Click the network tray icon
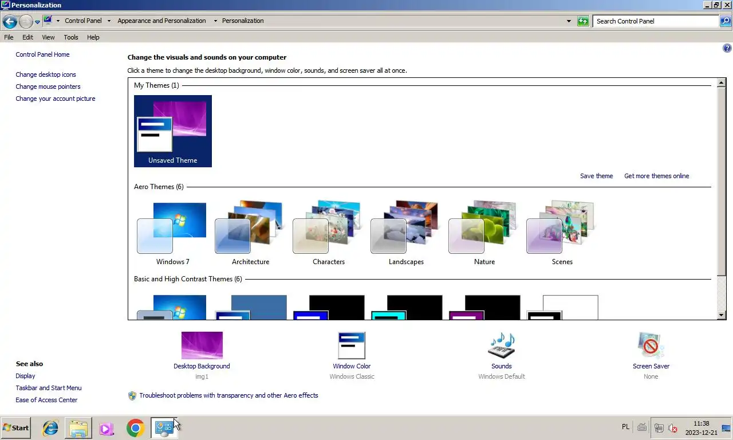 659,428
